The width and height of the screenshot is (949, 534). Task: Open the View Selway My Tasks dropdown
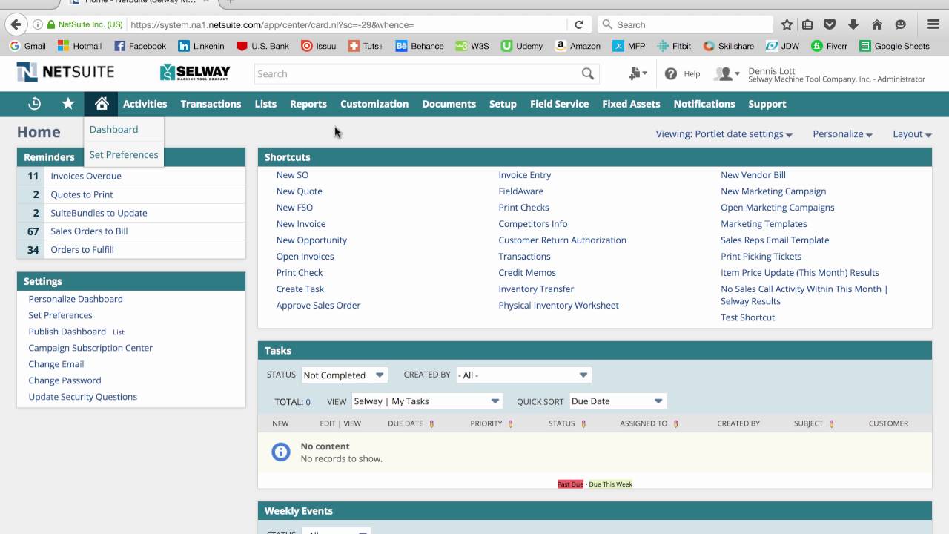tap(427, 401)
